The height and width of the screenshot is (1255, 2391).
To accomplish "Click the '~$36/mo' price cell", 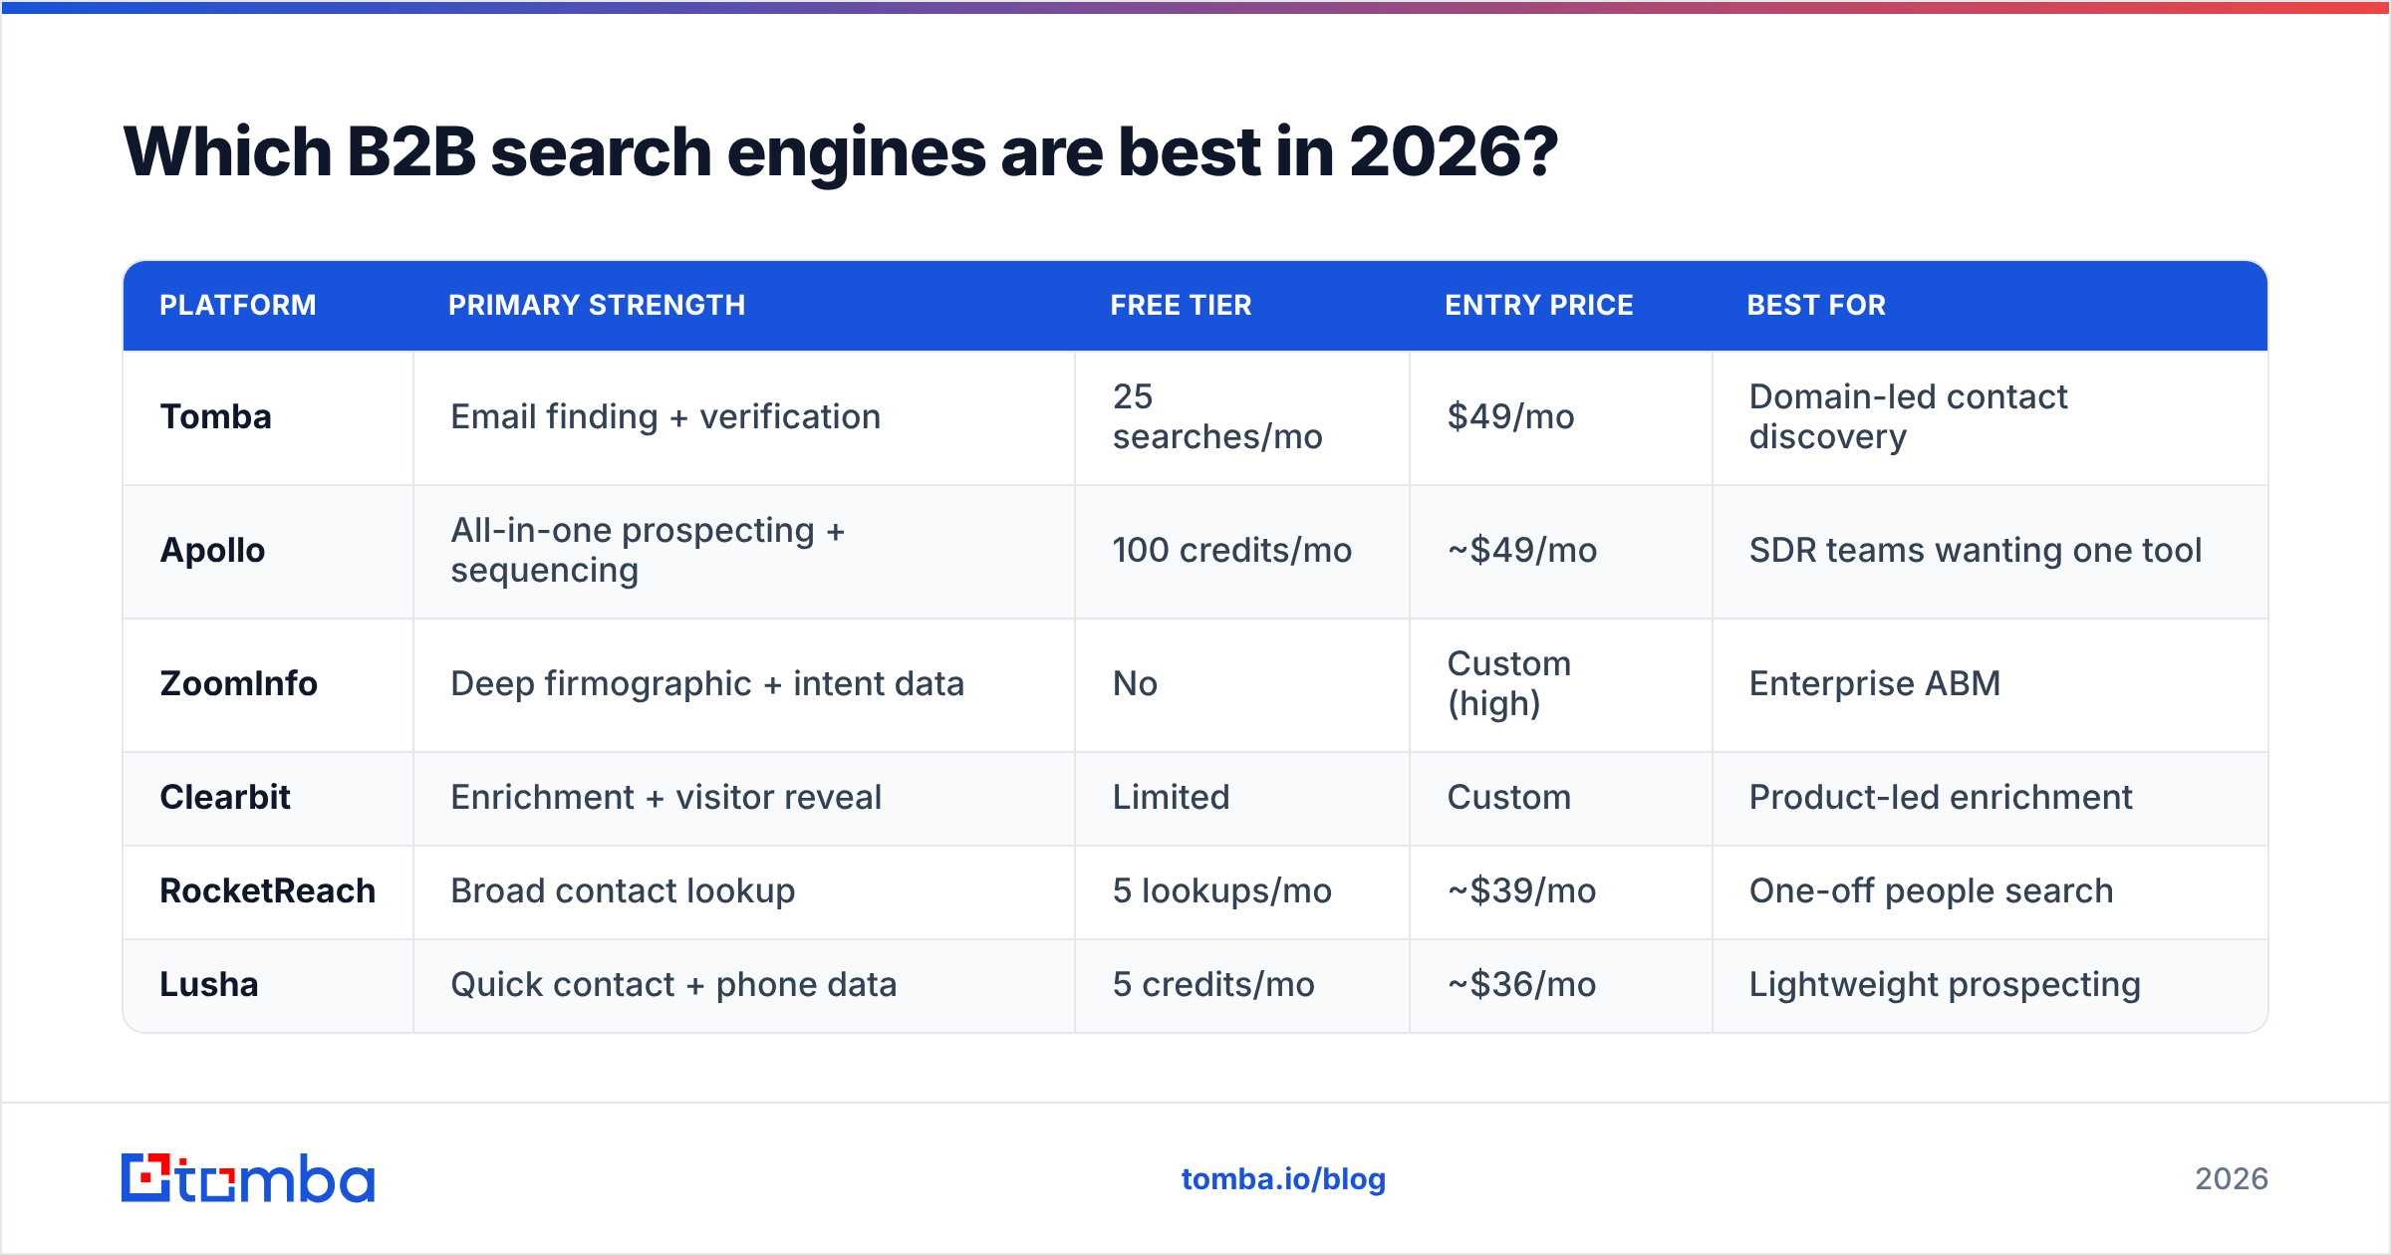I will tap(1561, 985).
